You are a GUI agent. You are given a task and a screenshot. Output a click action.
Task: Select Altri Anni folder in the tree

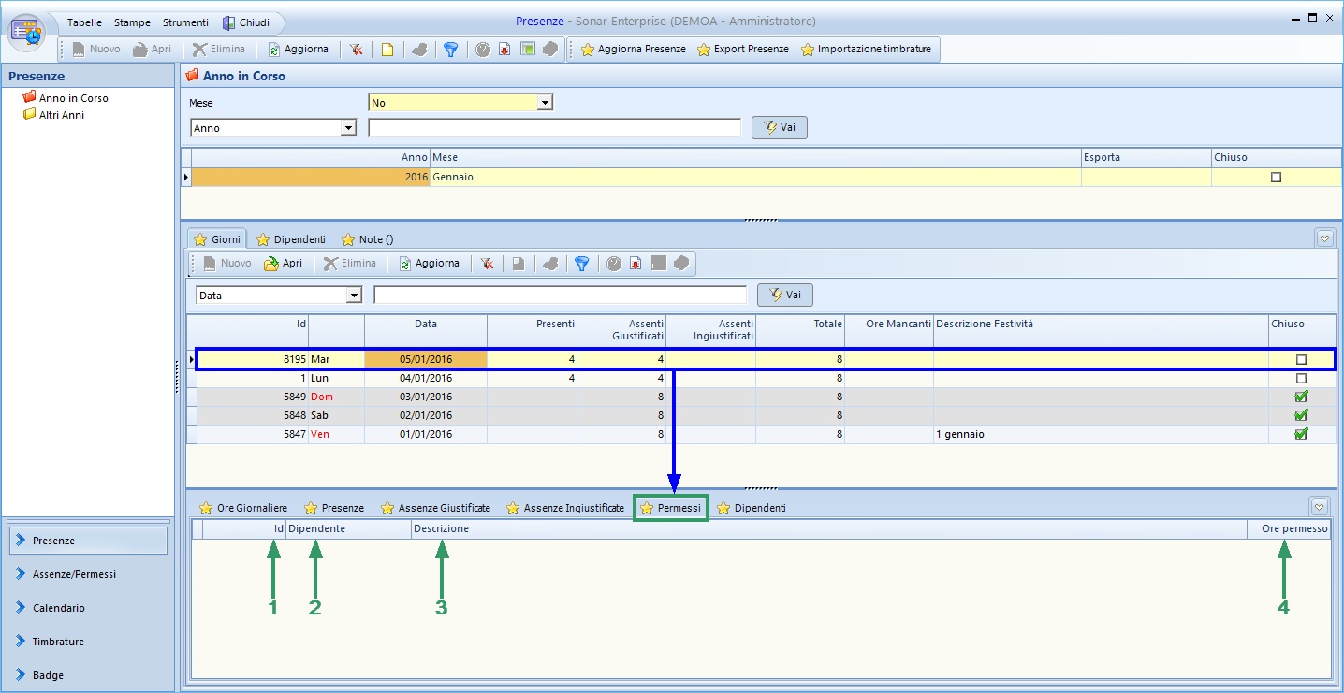click(61, 115)
